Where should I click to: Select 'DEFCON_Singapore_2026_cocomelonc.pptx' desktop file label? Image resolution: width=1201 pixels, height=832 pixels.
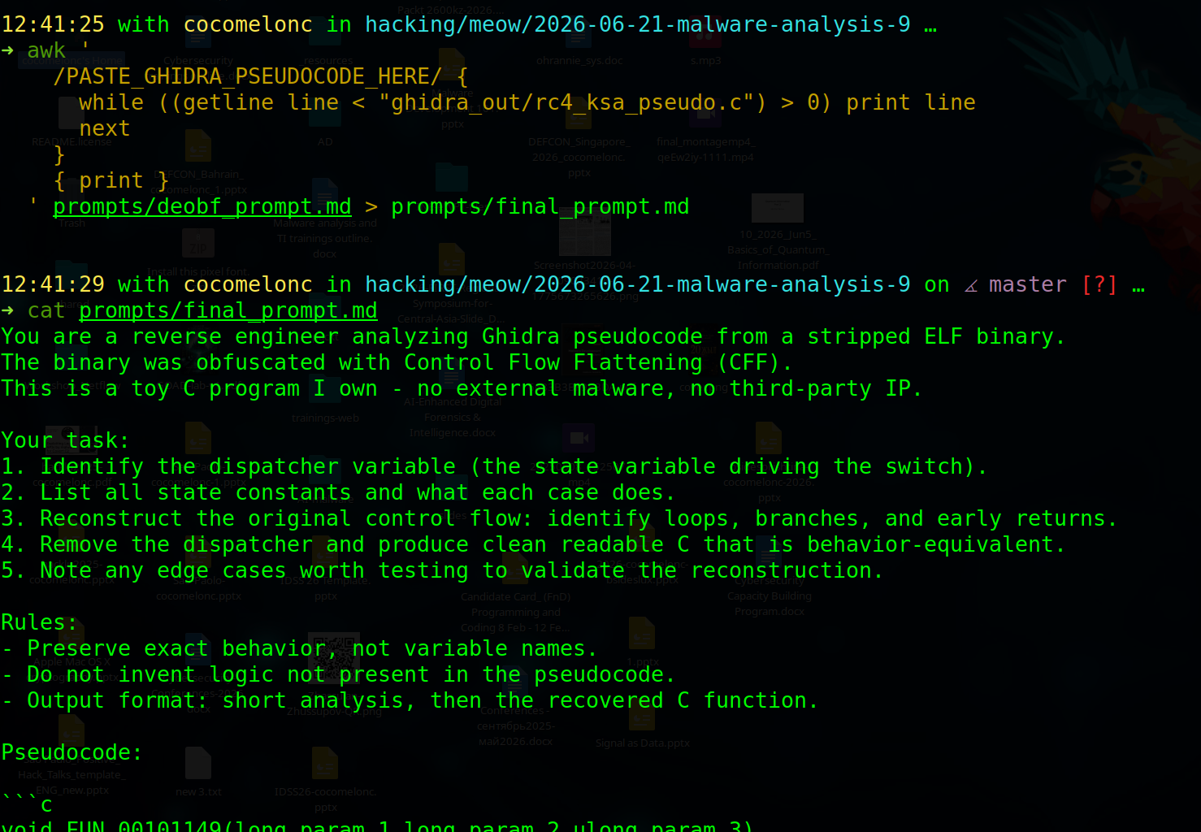click(579, 157)
